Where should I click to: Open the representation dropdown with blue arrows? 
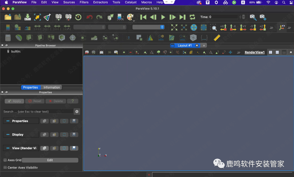[148, 27]
